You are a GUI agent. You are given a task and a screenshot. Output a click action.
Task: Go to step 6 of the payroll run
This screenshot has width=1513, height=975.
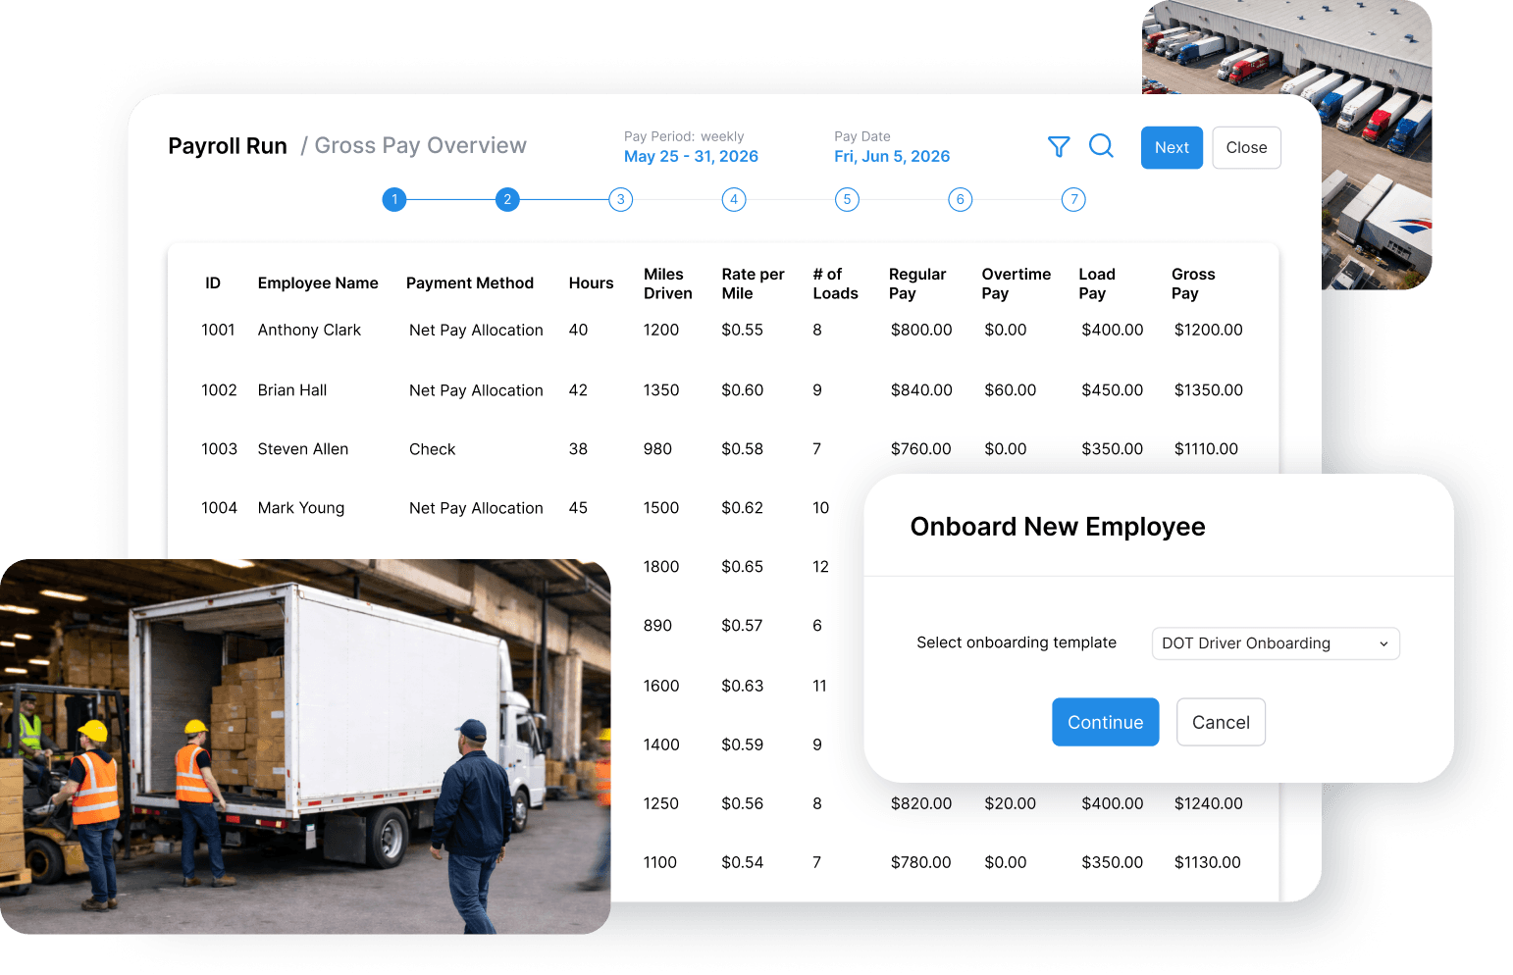pos(960,199)
